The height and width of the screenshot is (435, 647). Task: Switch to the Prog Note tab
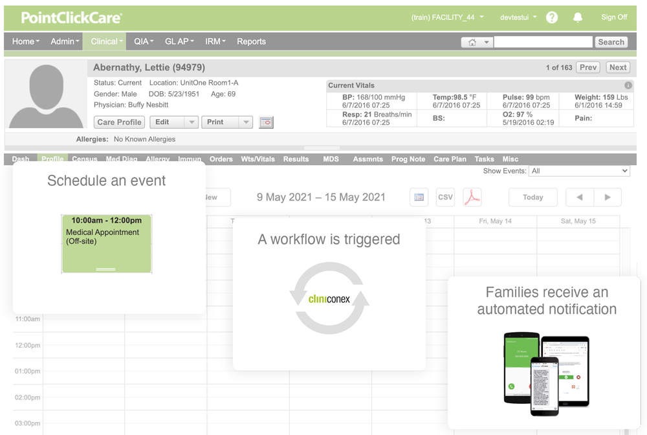pos(408,159)
